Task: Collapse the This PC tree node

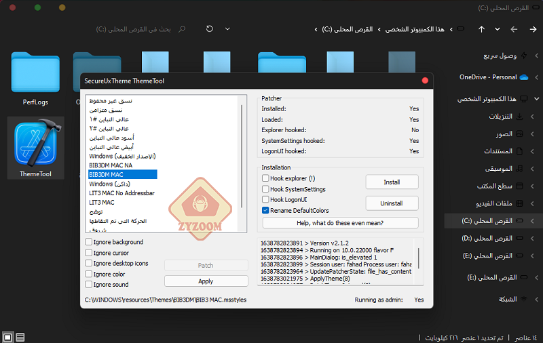Action: (x=536, y=99)
